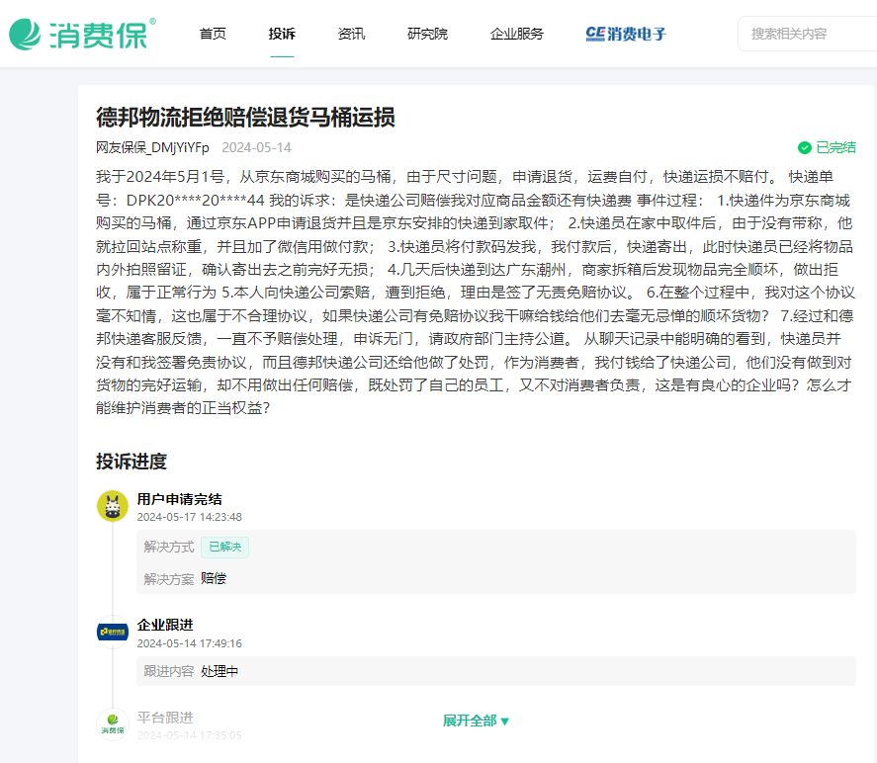Open the 研究院 section
The image size is (877, 763).
(x=427, y=33)
